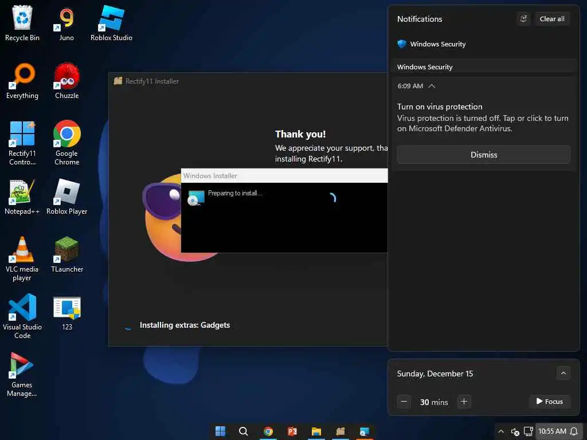
Task: Click the muted volume tray icon
Action: (x=515, y=431)
